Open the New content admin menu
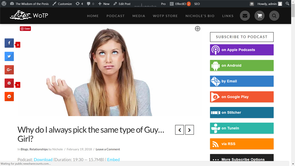The width and height of the screenshot is (295, 166). click(104, 4)
